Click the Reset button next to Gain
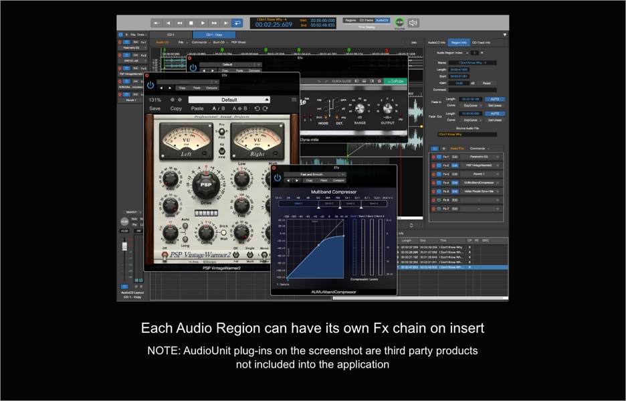626x401 pixels. [487, 83]
